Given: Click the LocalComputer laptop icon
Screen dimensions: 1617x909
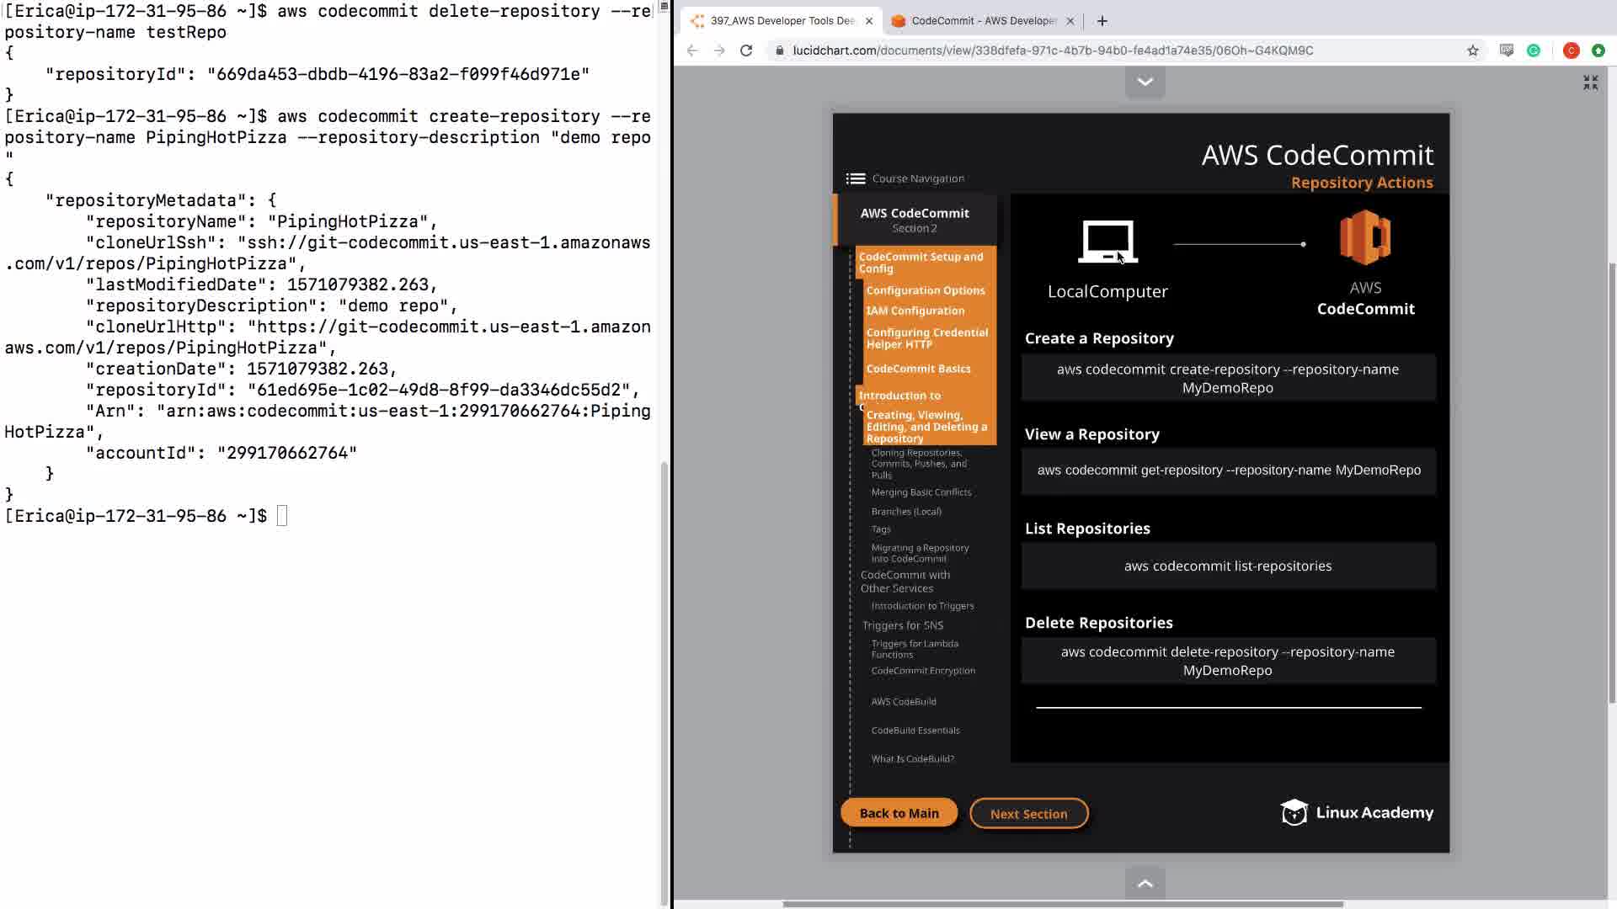Looking at the screenshot, I should [x=1107, y=242].
